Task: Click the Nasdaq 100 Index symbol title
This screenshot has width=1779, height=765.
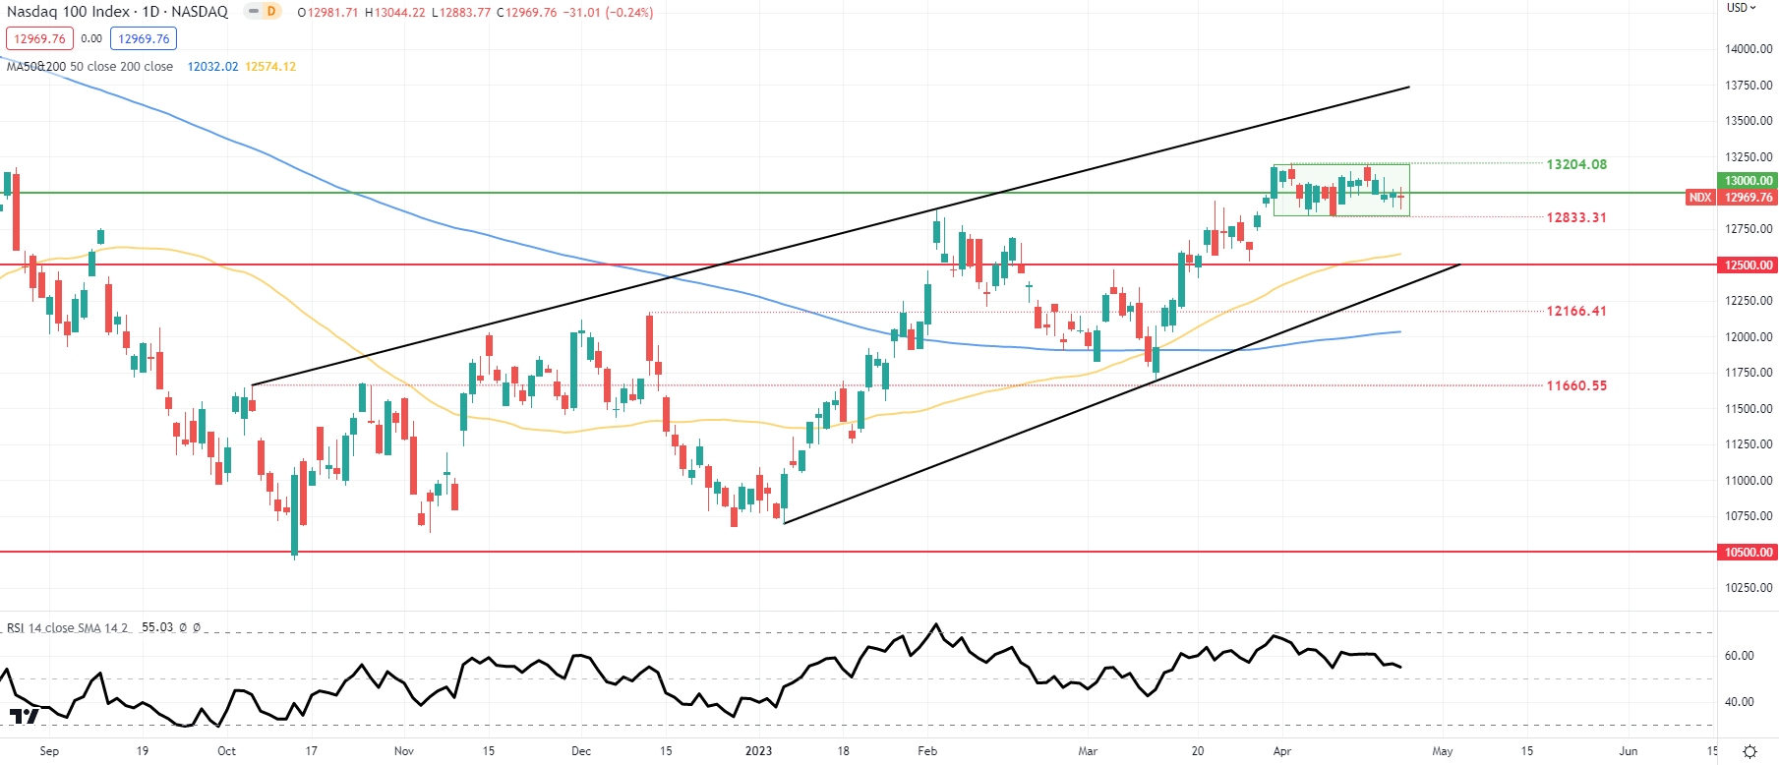Action: click(x=117, y=12)
